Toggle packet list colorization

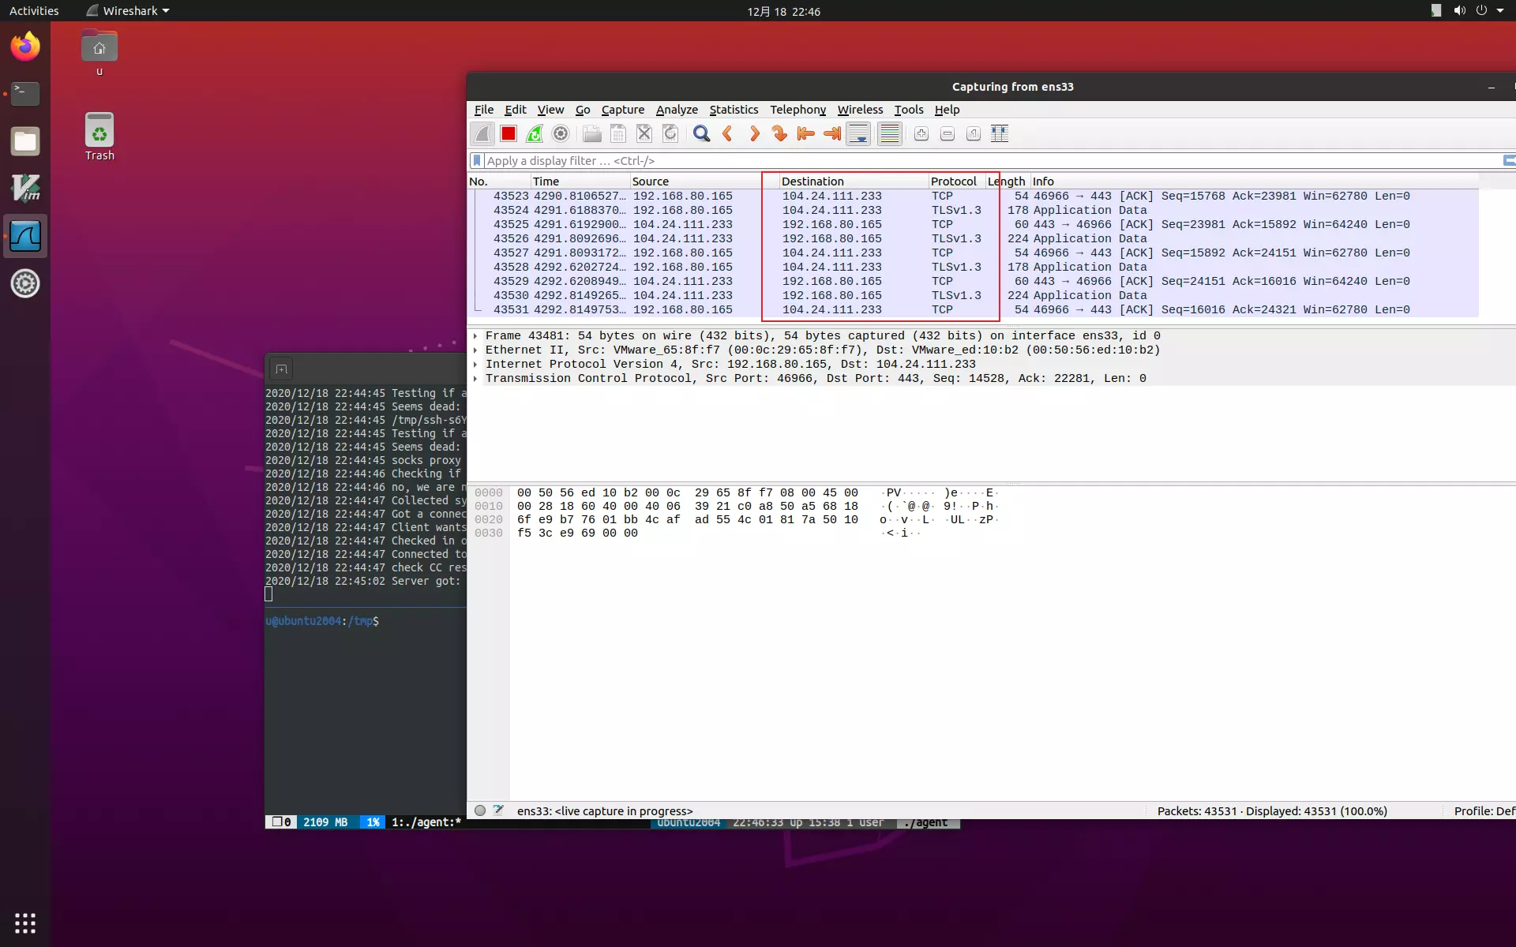click(x=890, y=133)
